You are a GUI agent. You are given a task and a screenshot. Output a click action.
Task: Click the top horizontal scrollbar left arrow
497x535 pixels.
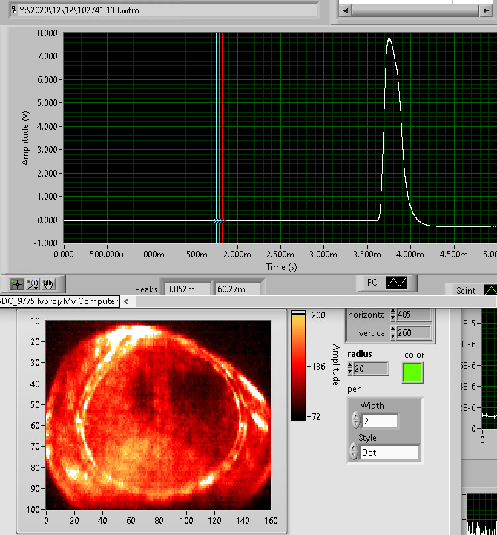[x=346, y=12]
